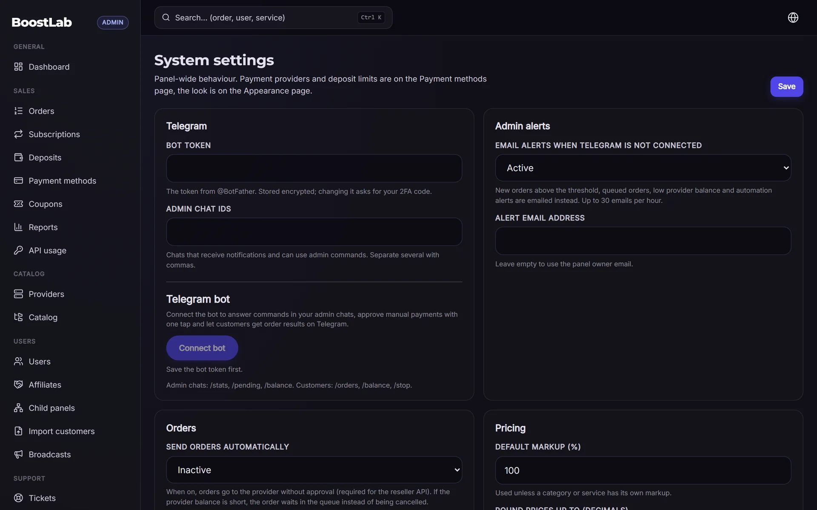Open the language globe icon
The image size is (817, 510).
point(793,17)
